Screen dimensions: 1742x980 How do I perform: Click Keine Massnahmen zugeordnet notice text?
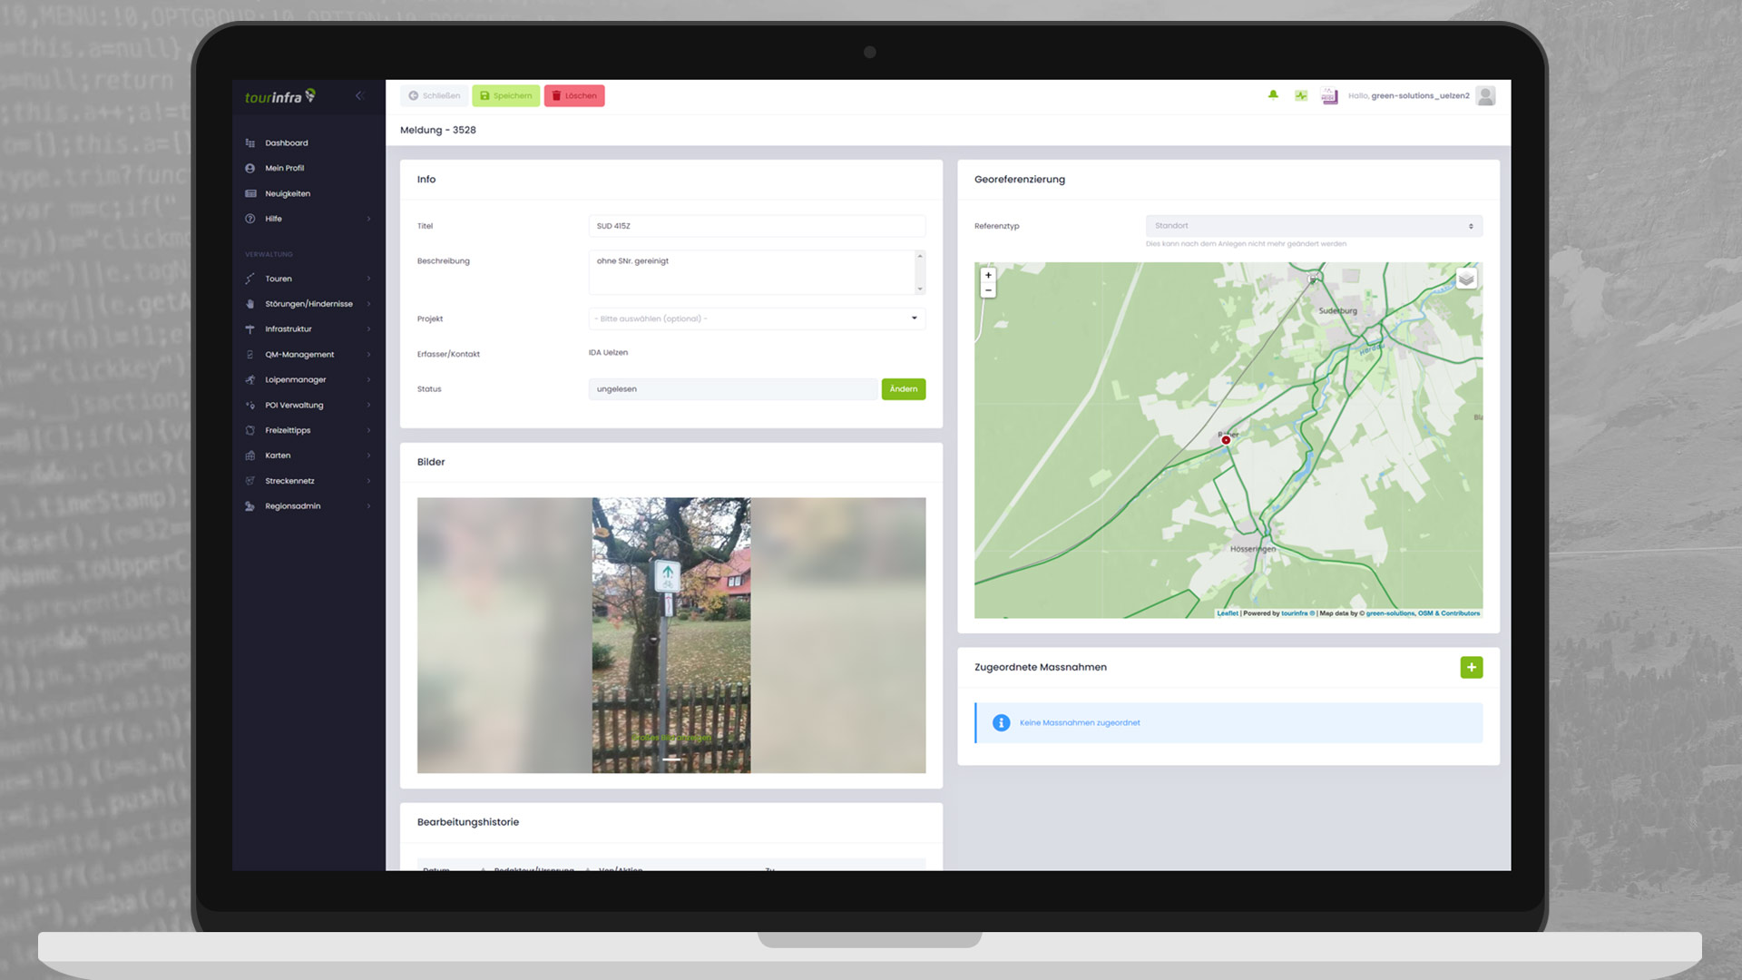[1080, 723]
